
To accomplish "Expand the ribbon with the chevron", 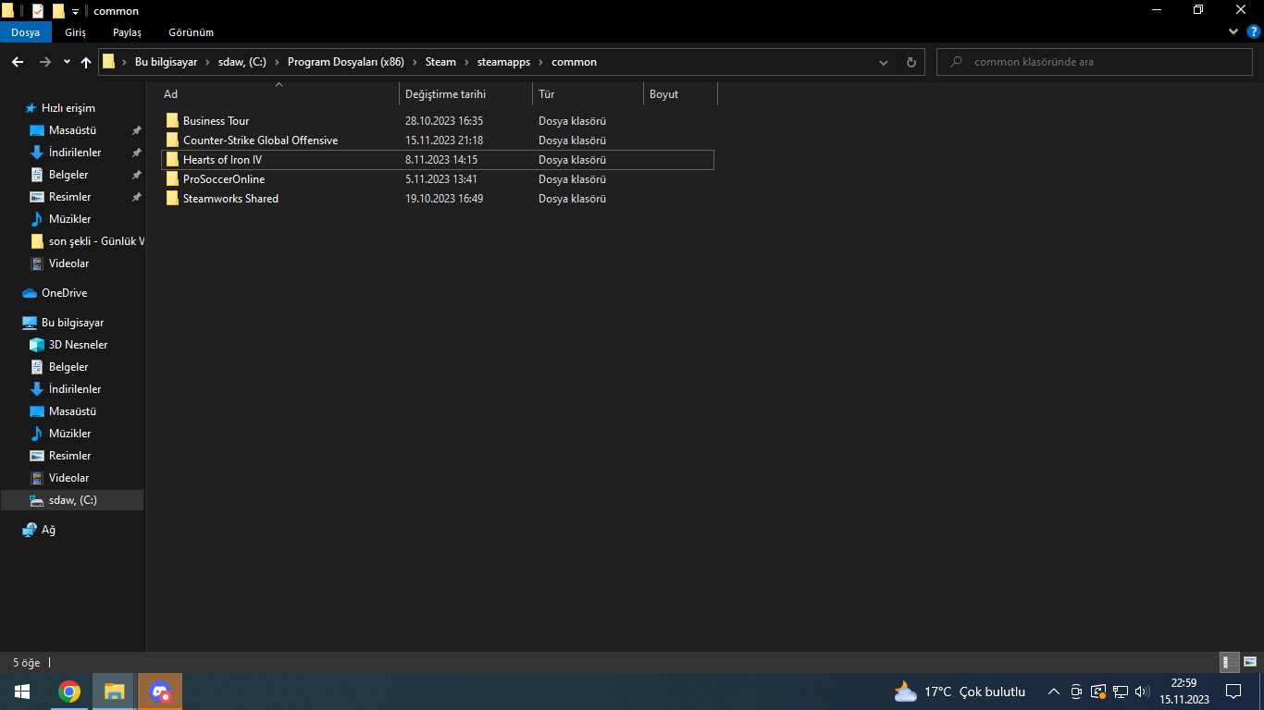I will [x=1233, y=31].
